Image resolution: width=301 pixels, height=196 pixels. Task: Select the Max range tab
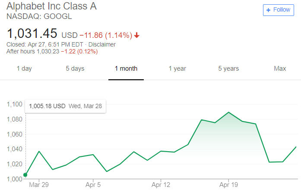280,68
